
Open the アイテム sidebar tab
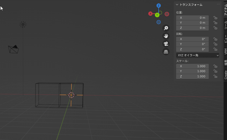tap(225, 10)
